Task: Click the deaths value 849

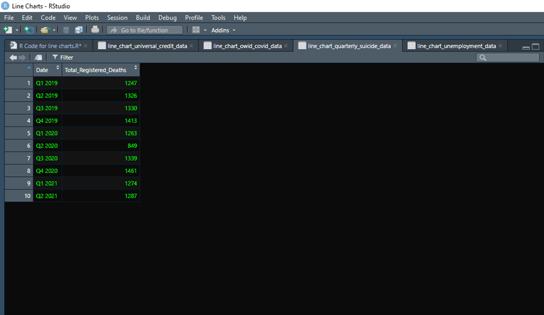Action: tap(132, 146)
